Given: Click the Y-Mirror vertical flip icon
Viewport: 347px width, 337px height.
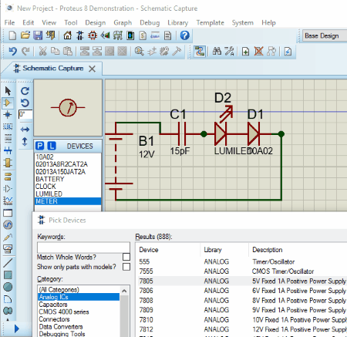Looking at the screenshot, I should pyautogui.click(x=25, y=141).
